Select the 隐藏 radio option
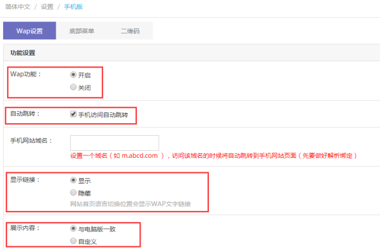Screen dimensions: 380x250 (x=73, y=193)
